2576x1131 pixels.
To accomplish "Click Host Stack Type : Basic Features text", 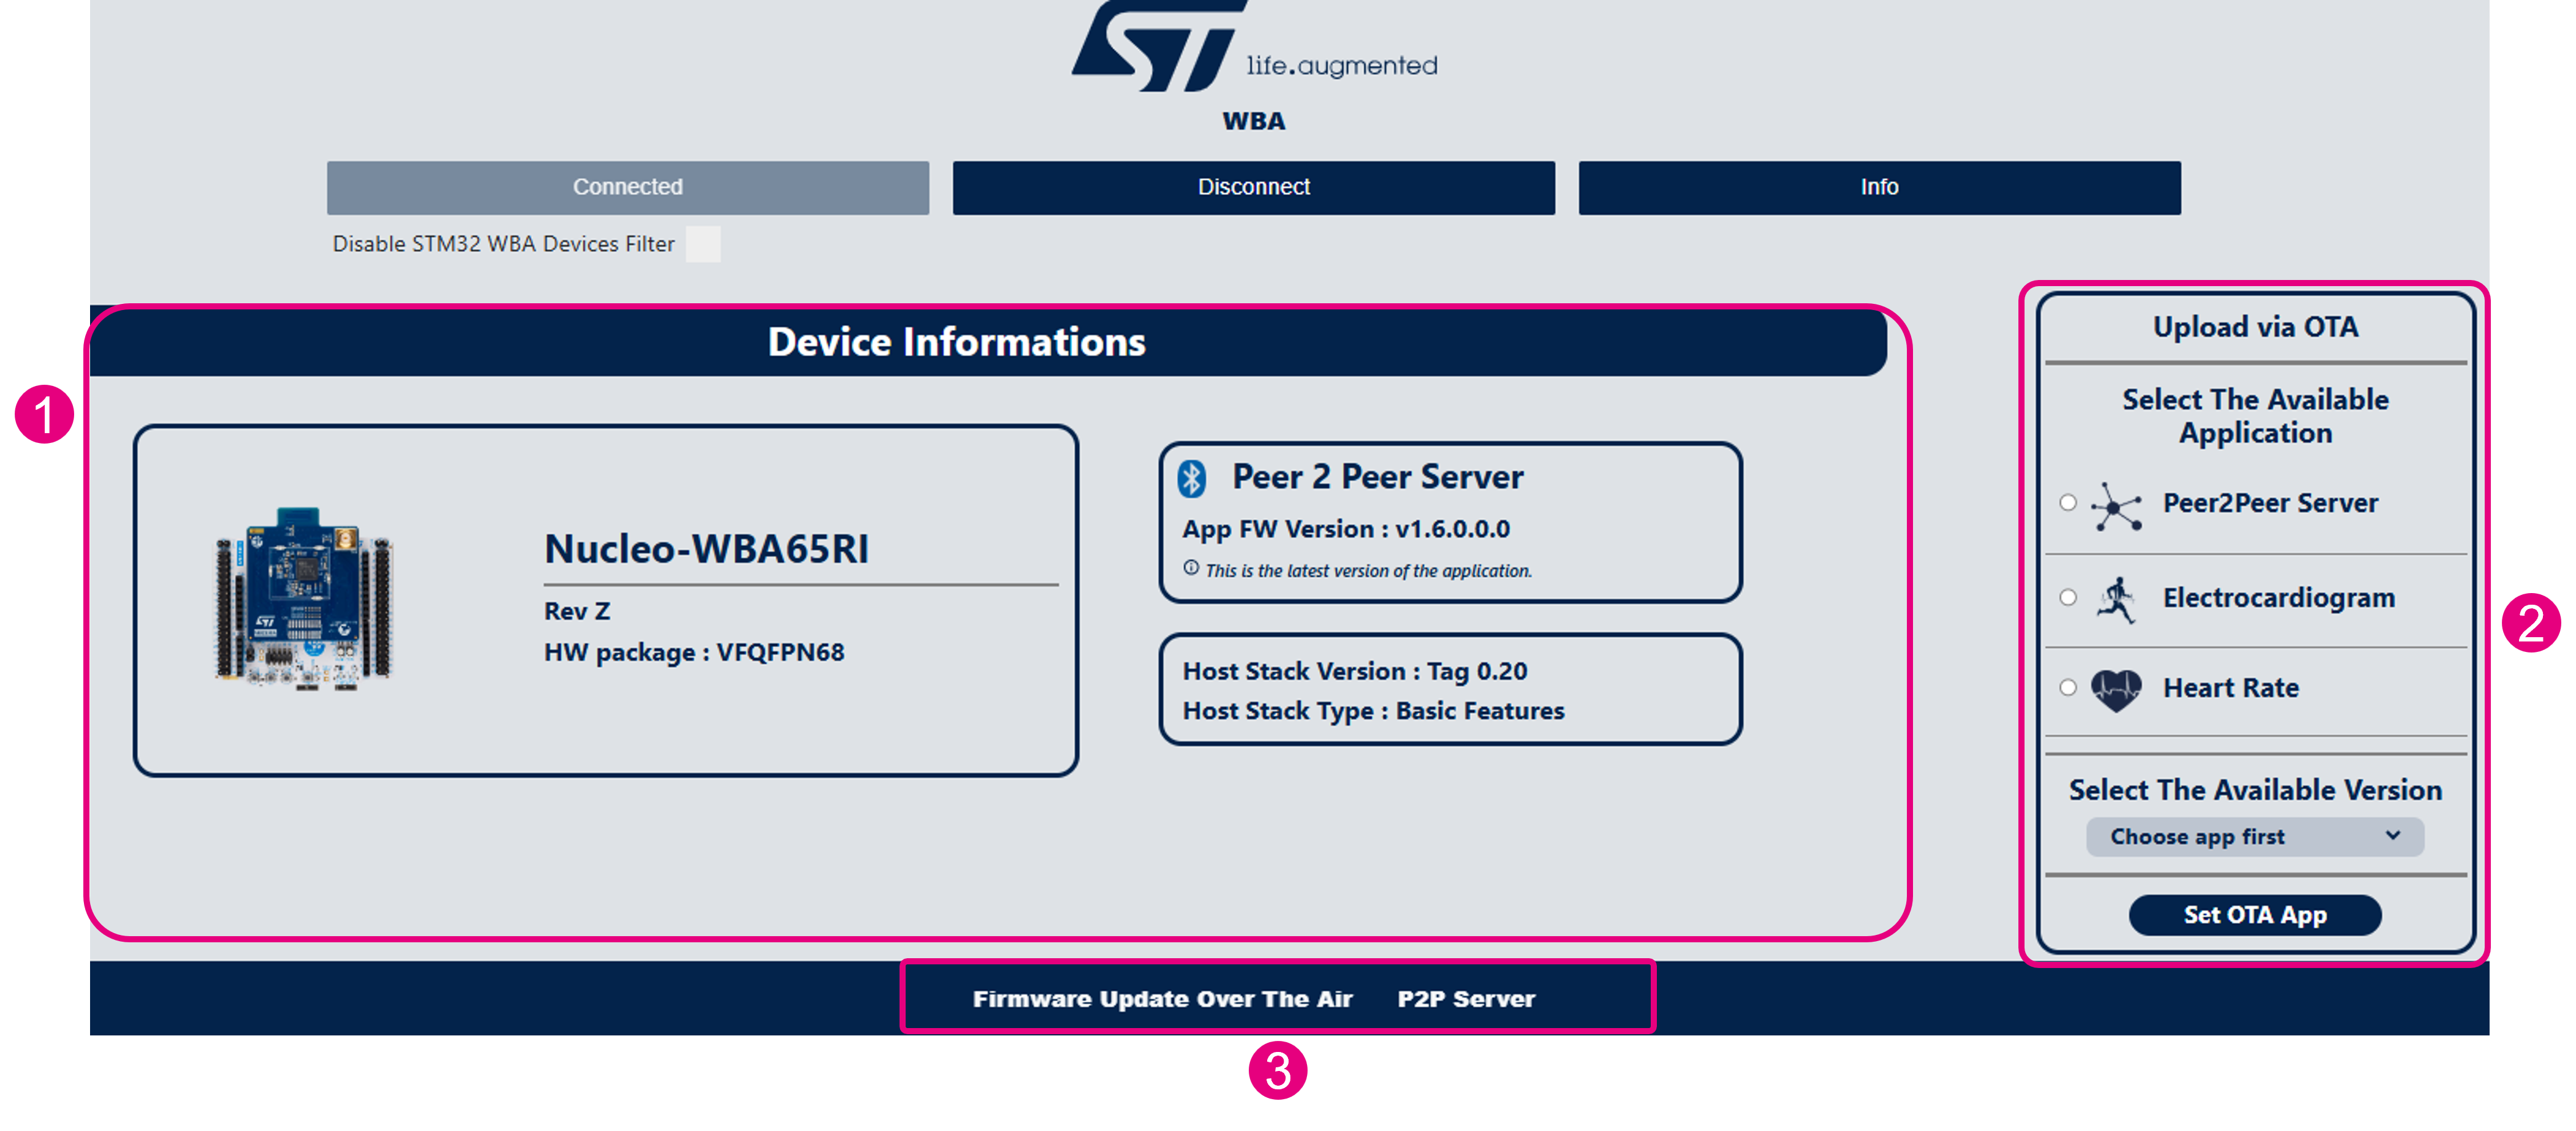I will click(1373, 711).
